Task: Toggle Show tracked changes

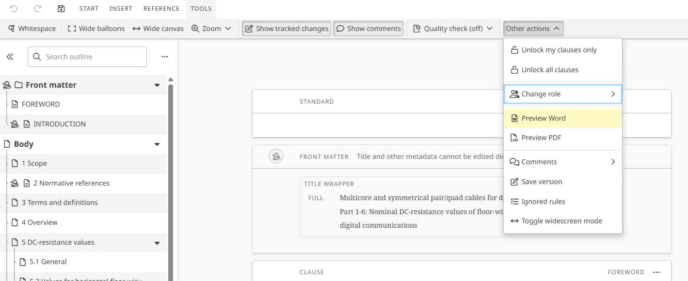Action: pyautogui.click(x=287, y=29)
